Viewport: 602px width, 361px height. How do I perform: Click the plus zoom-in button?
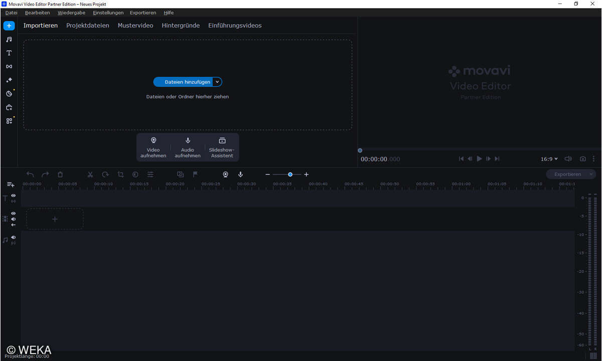[x=307, y=174]
